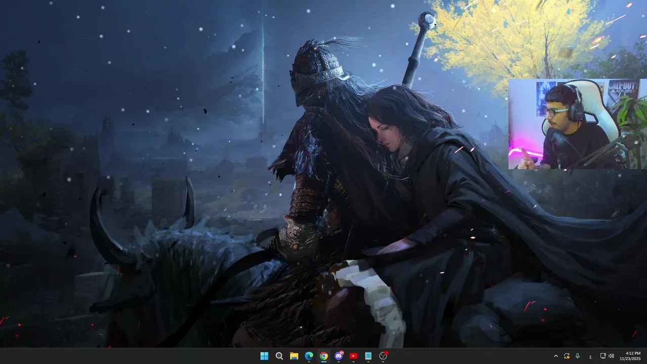
Task: Open the round app icon with red badge
Action: coord(383,356)
